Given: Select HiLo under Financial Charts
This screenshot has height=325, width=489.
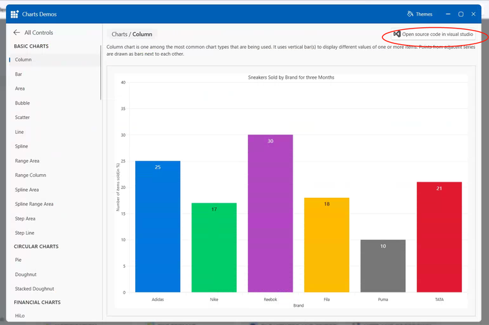Looking at the screenshot, I should click(20, 315).
